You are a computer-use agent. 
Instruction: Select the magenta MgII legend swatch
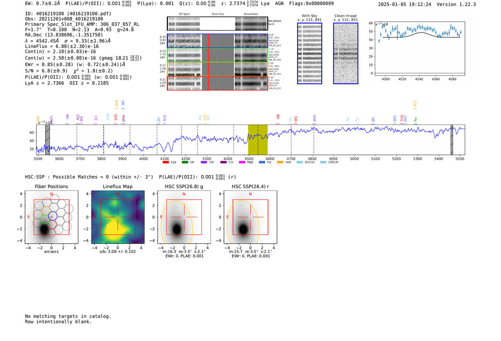pyautogui.click(x=242, y=162)
